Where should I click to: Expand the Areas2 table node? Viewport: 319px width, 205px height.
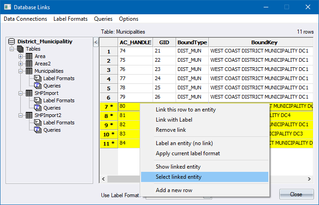click(21, 64)
